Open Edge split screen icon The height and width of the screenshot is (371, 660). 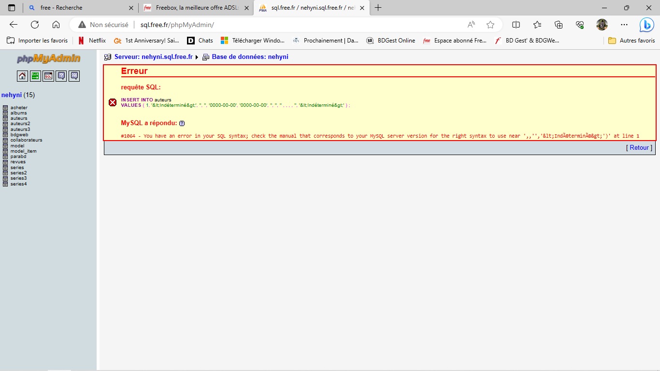tap(516, 25)
